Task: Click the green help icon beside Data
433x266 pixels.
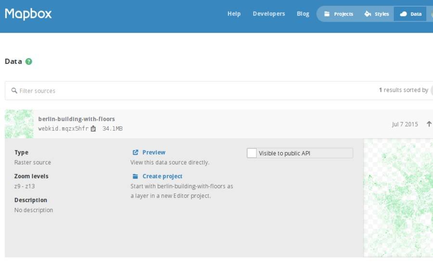Action: coord(29,61)
